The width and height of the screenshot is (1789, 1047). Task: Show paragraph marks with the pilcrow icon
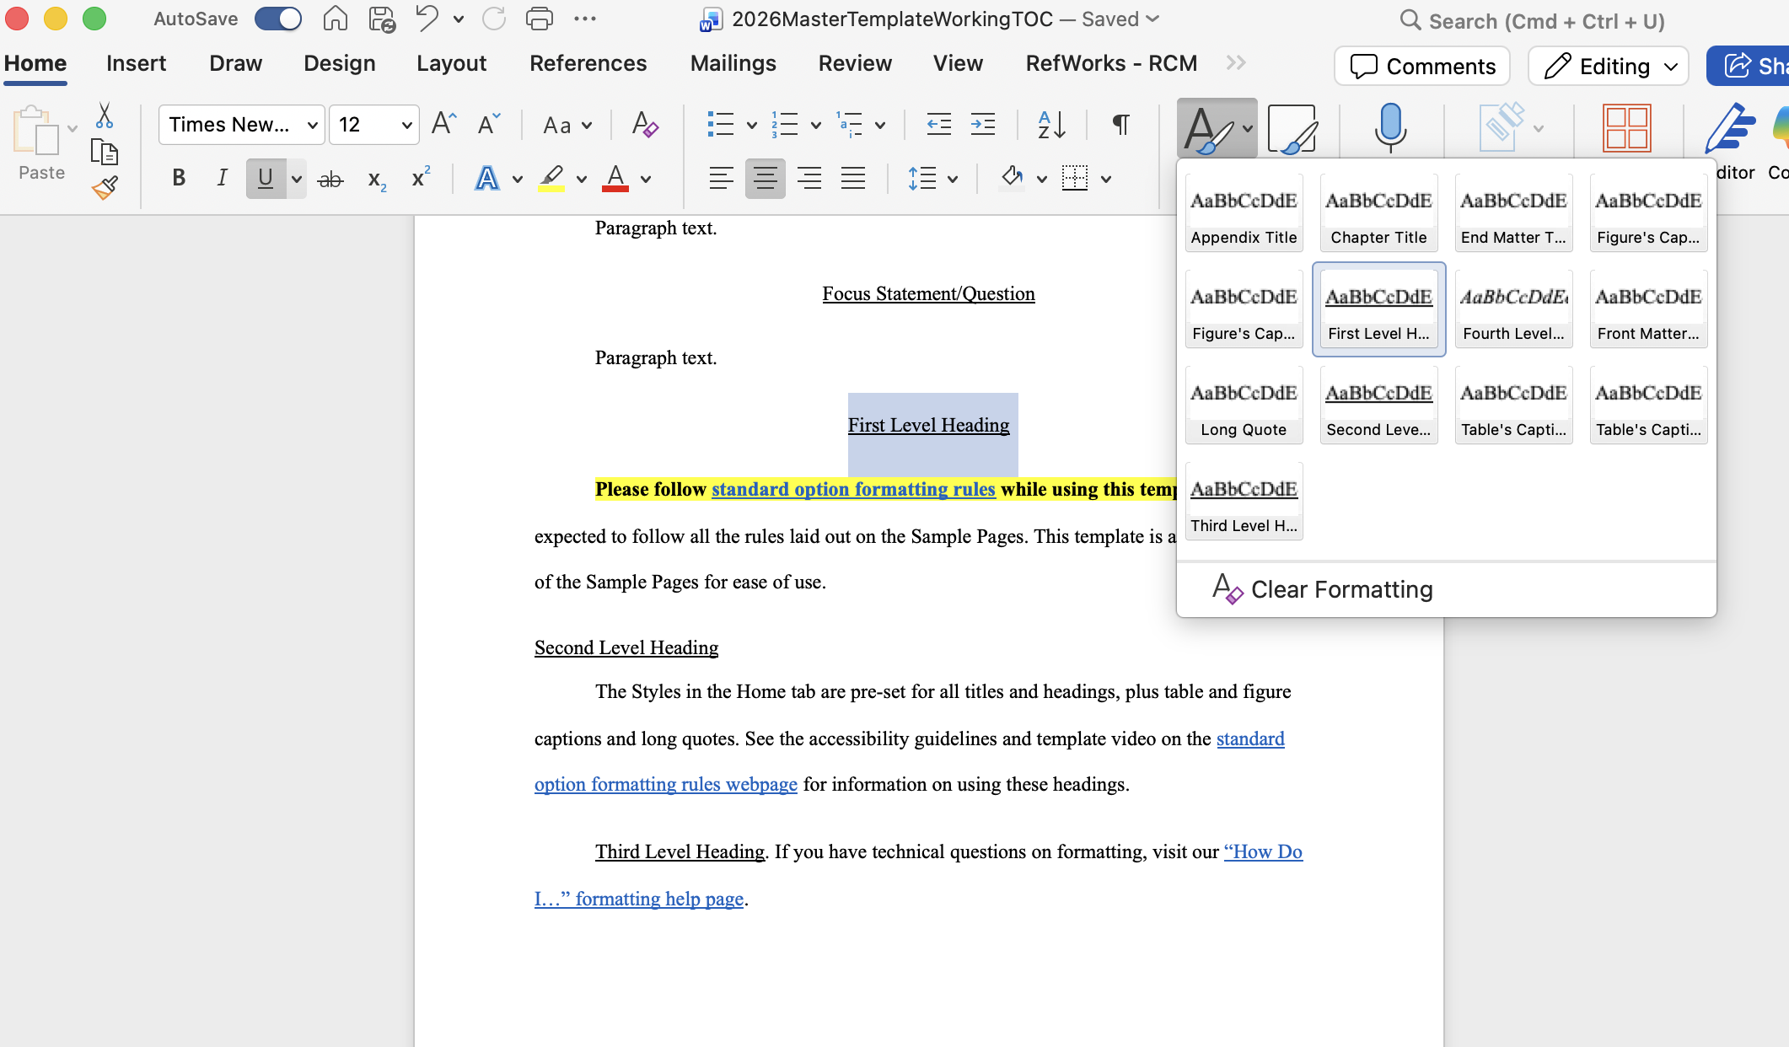(1119, 125)
